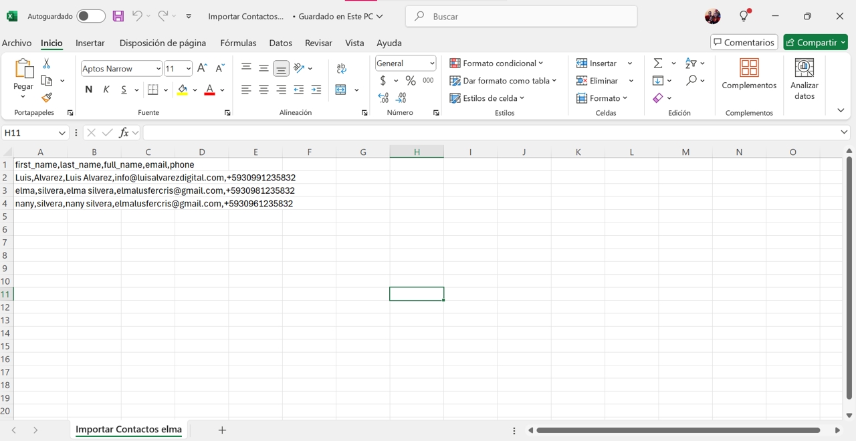Click the Increase font size icon
This screenshot has height=441, width=856.
(202, 68)
